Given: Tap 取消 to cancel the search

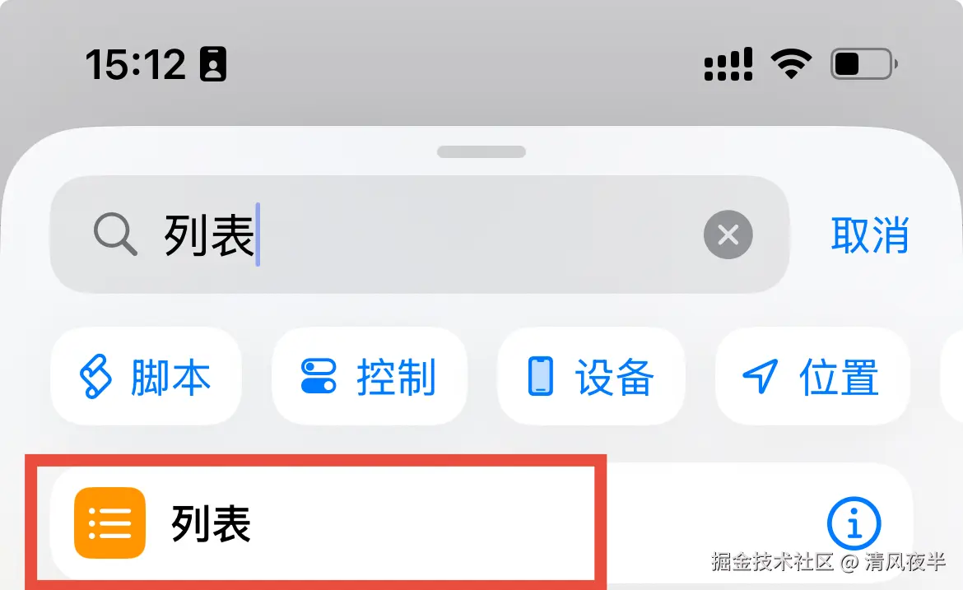Looking at the screenshot, I should 870,235.
